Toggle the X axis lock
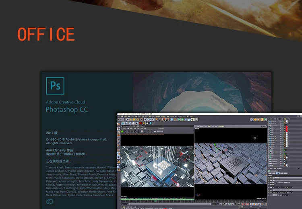 point(146,119)
